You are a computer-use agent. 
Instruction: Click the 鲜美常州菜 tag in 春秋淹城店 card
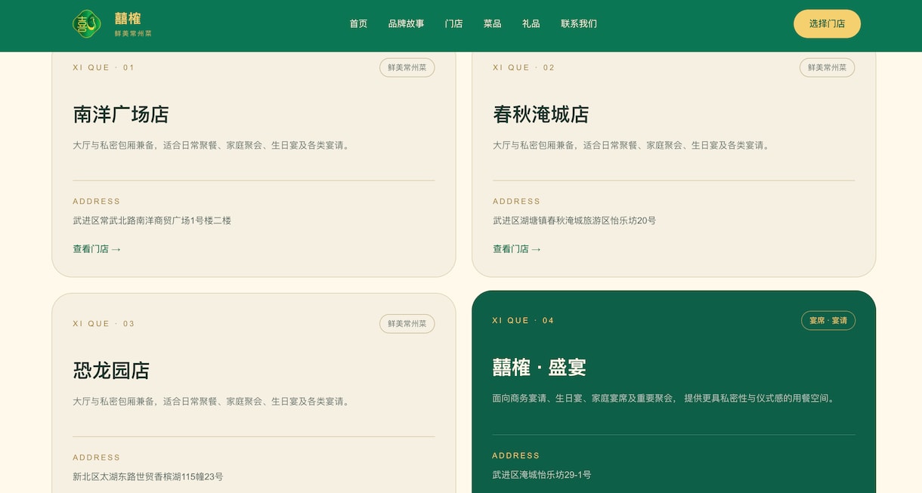point(827,67)
